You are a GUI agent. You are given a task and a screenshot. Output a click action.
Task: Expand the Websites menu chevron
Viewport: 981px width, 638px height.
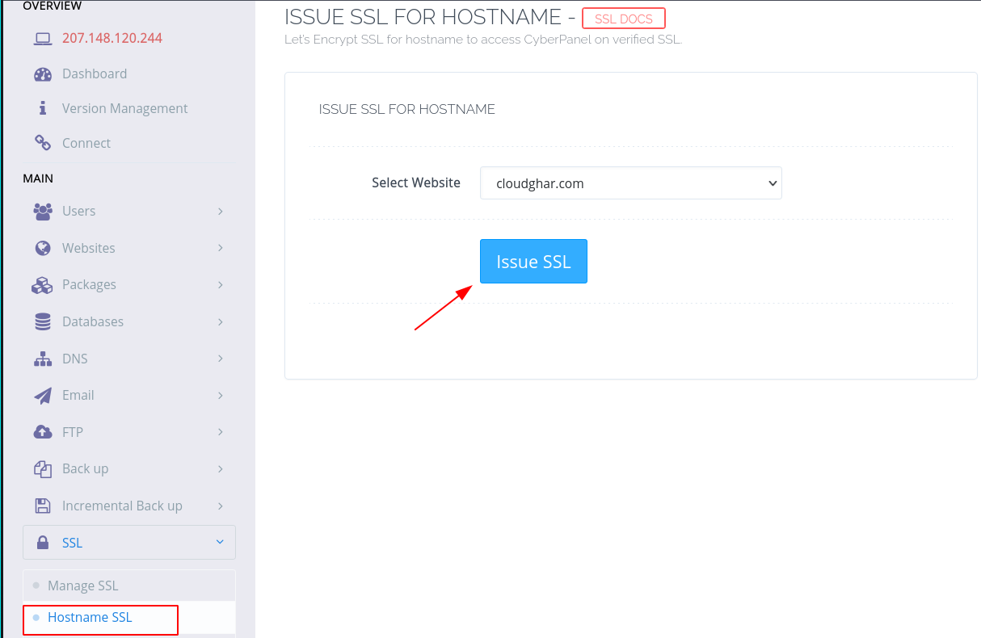[221, 248]
